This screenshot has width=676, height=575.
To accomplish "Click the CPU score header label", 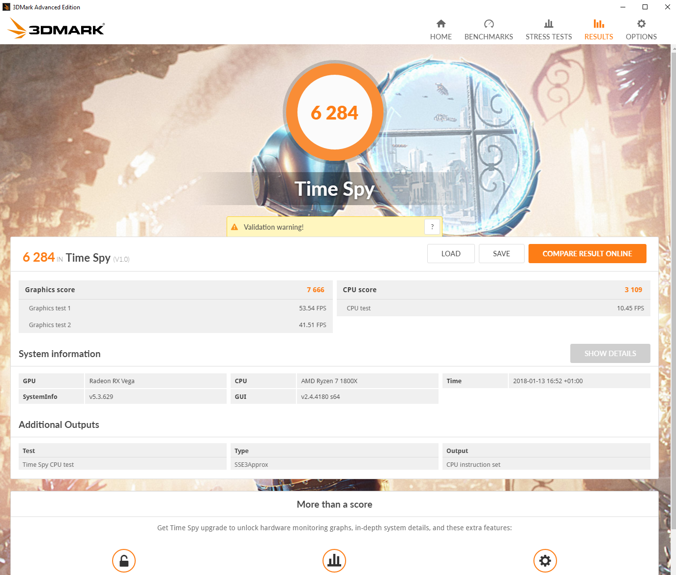I will pos(359,290).
